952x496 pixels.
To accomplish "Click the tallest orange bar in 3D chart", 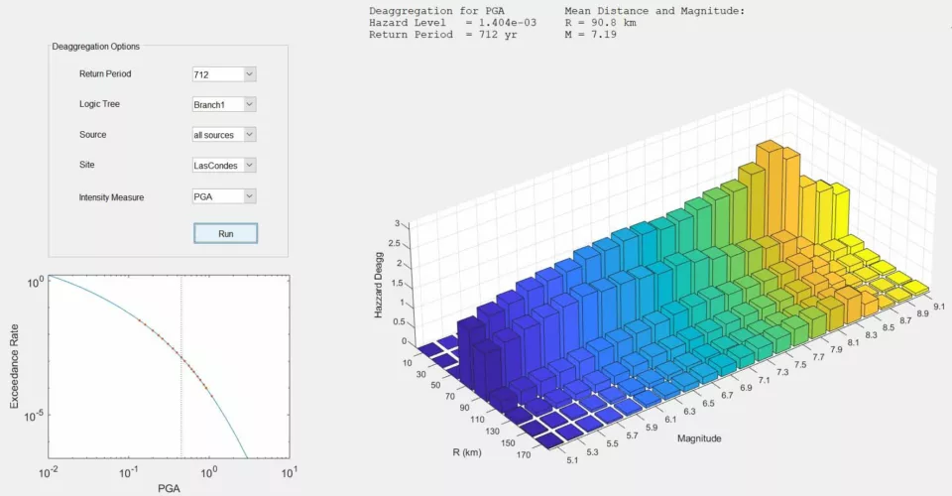I will (767, 188).
